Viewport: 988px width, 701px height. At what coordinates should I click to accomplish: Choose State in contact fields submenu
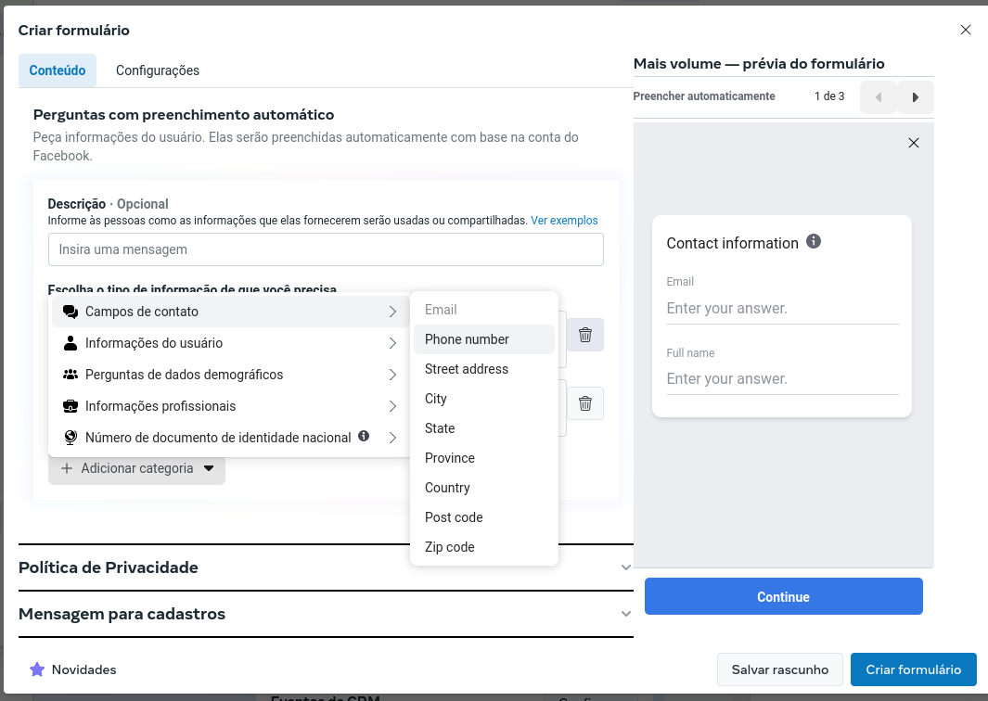pyautogui.click(x=484, y=428)
